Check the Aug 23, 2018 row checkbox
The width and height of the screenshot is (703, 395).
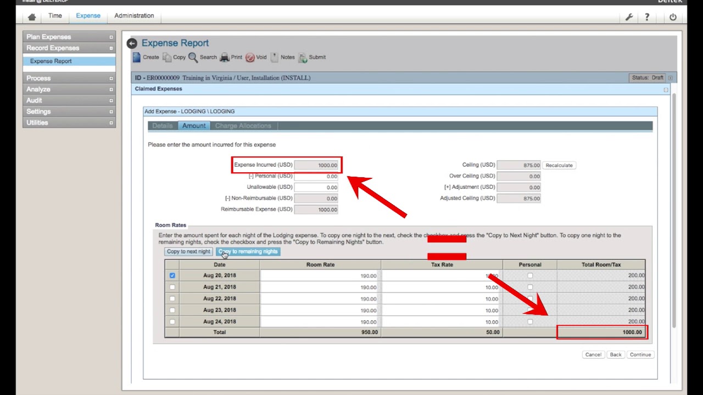point(172,310)
